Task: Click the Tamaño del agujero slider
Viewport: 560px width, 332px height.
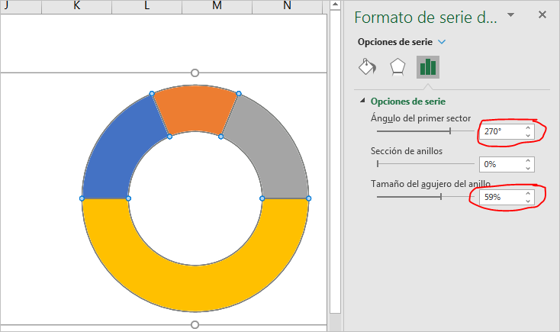Action: pyautogui.click(x=425, y=197)
